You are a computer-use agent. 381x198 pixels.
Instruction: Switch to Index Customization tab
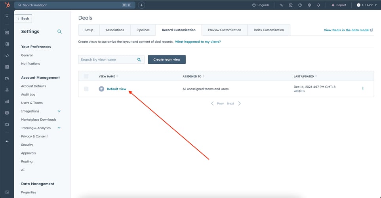[269, 30]
